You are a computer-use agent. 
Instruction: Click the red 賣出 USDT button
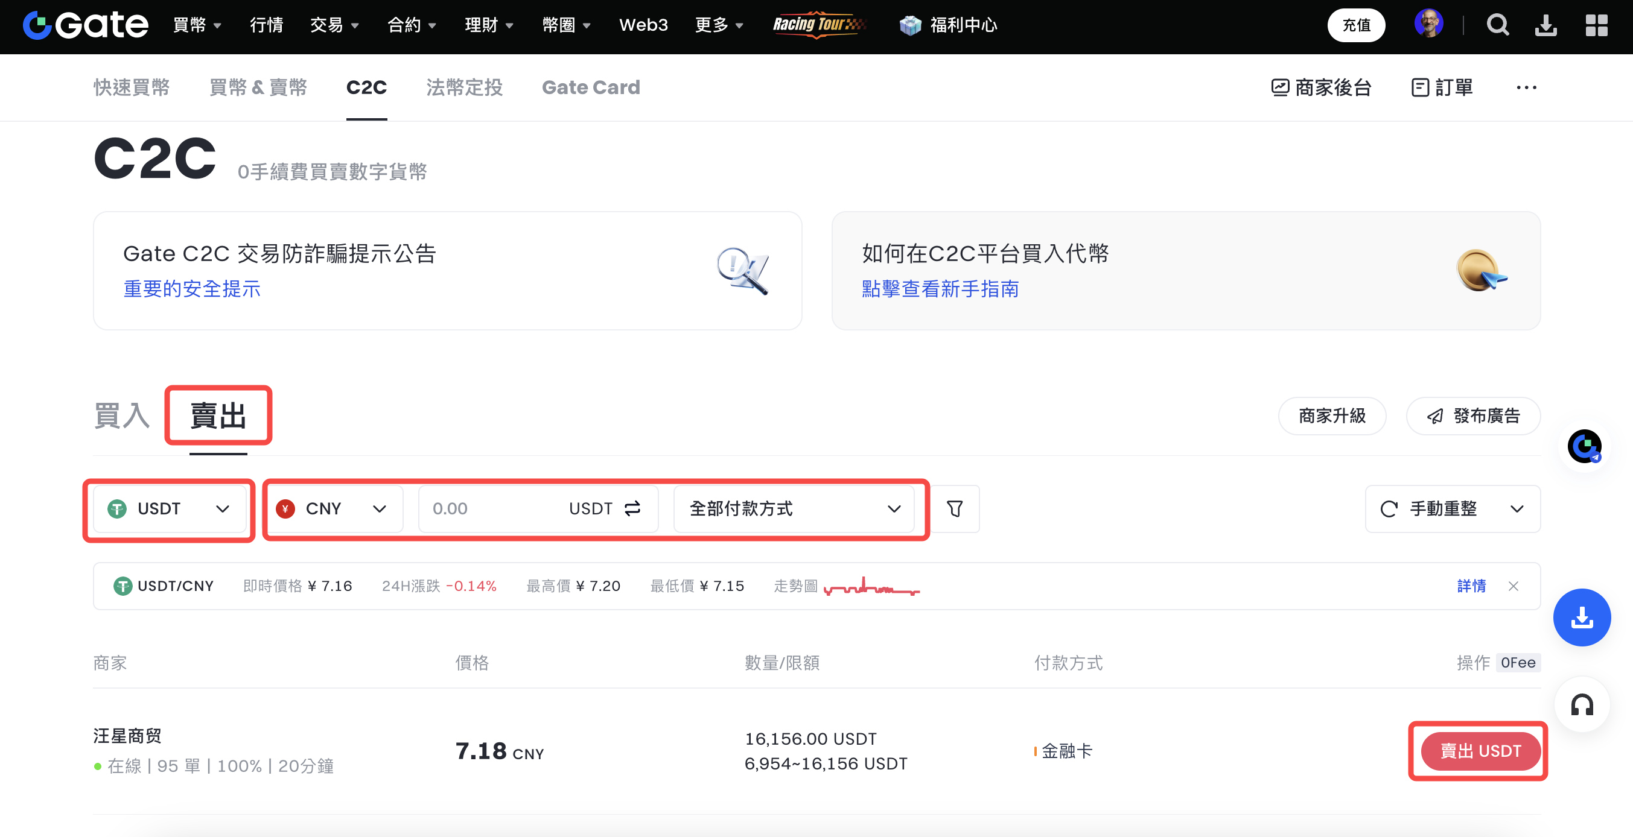(1480, 751)
